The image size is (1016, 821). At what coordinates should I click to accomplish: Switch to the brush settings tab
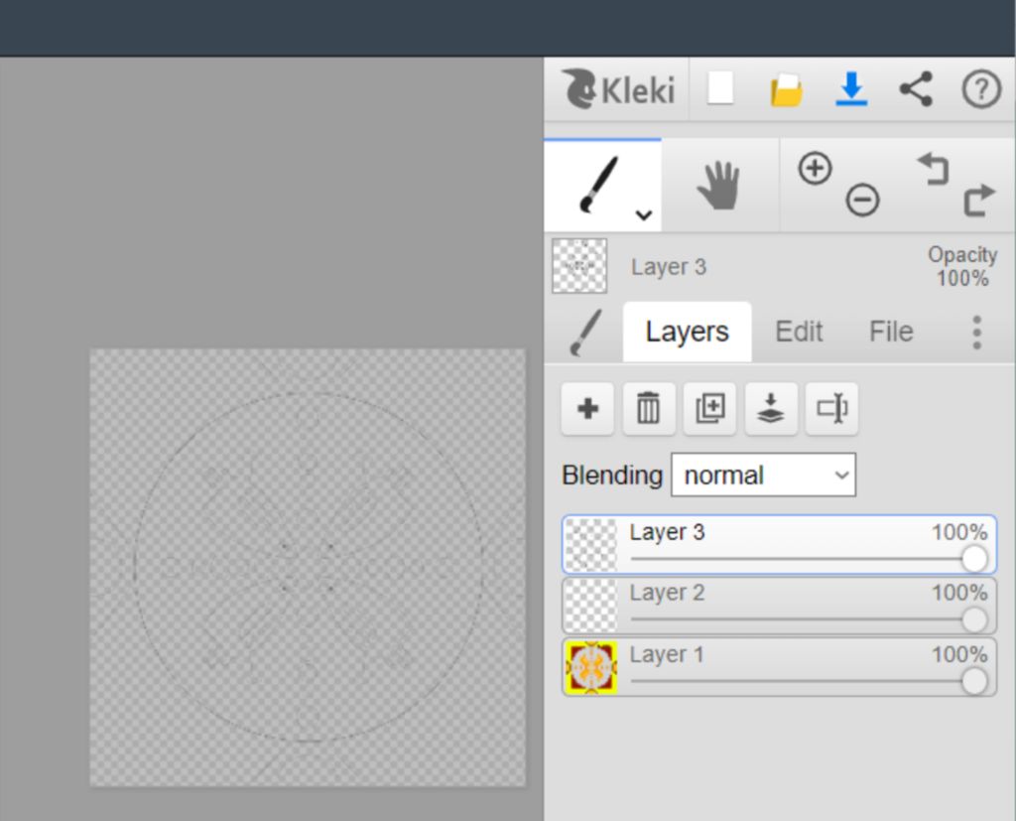click(585, 332)
